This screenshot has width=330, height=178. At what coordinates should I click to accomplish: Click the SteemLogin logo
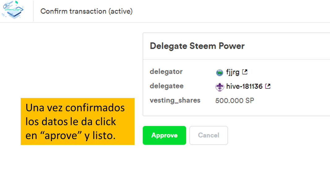point(13,10)
